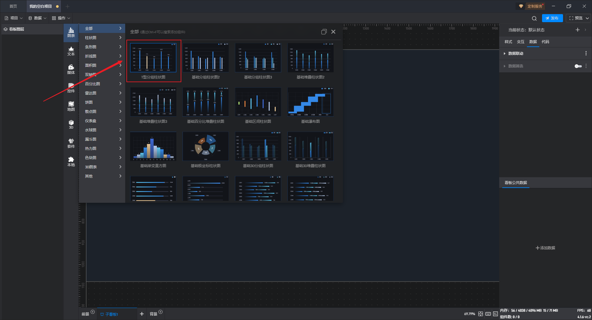This screenshot has height=320, width=592.
Task: Choose the 基础极坐标柱状图 thumbnail
Action: pos(205,147)
